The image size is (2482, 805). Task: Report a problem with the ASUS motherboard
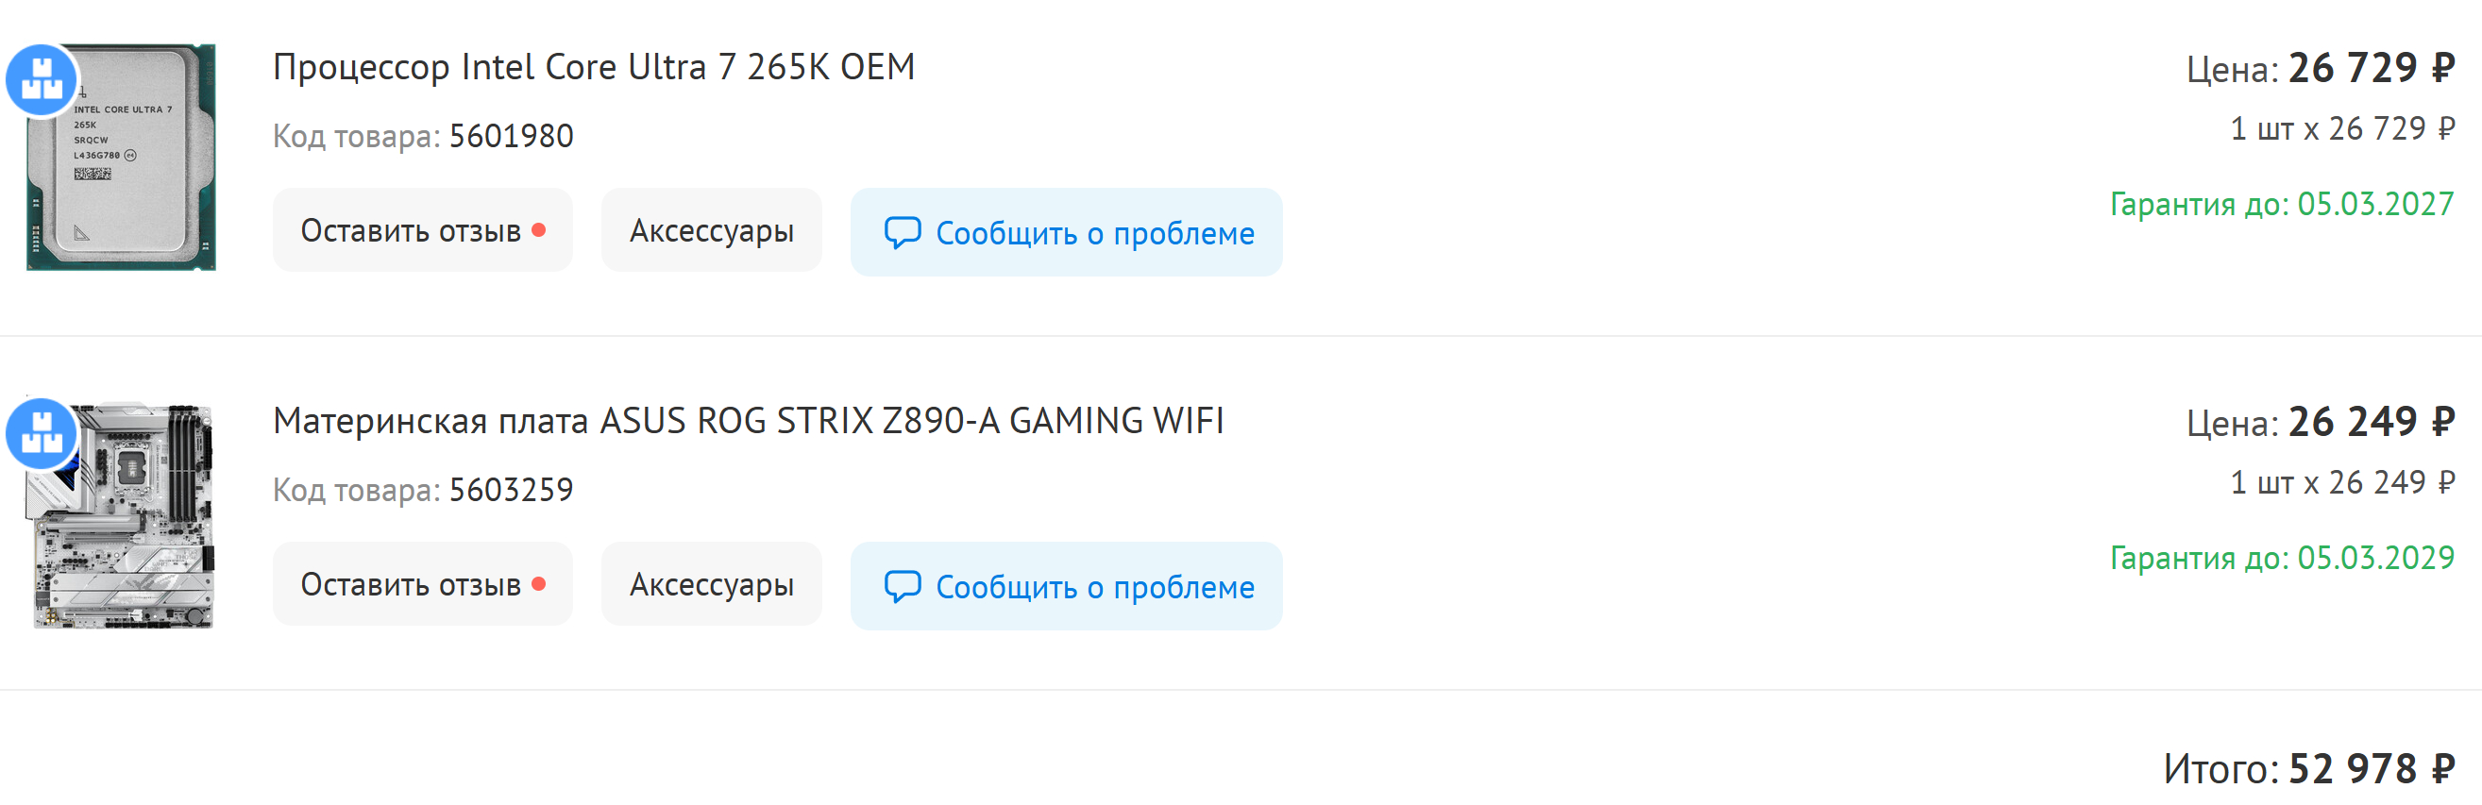1067,586
